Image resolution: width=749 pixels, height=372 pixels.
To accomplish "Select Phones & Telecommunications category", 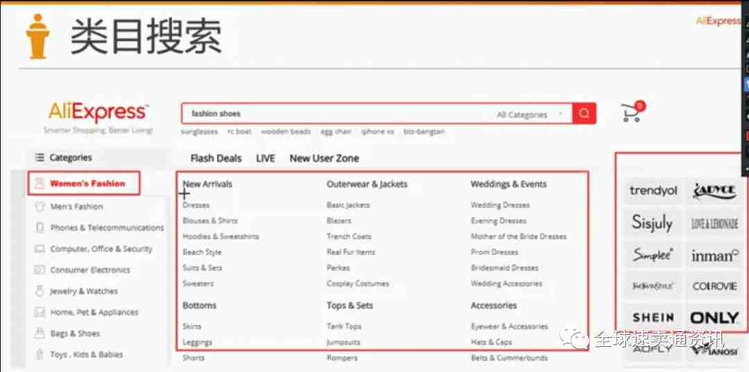I will (107, 228).
